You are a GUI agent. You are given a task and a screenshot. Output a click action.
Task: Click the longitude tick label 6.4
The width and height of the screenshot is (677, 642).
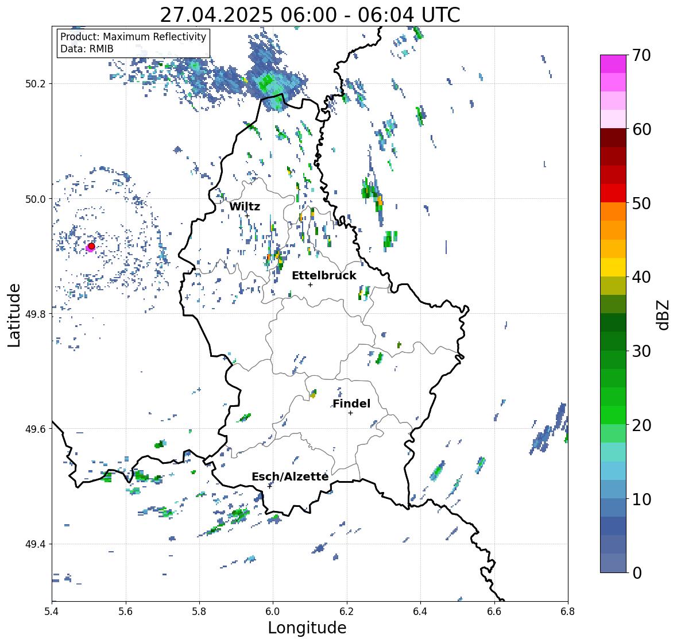coord(420,611)
